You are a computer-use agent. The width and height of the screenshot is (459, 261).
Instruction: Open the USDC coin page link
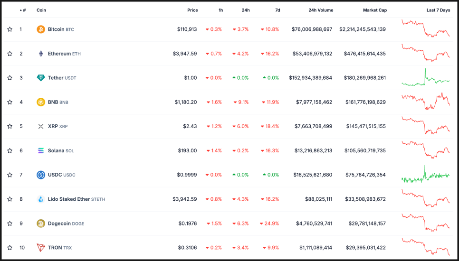tap(55, 175)
